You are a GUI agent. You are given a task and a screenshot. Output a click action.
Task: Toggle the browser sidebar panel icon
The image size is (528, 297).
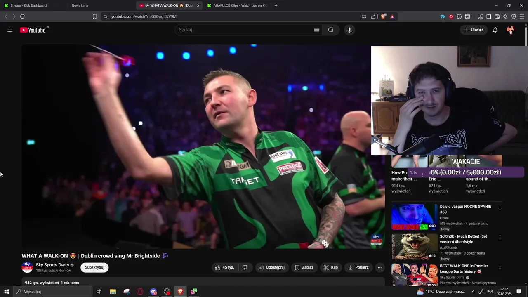click(489, 16)
